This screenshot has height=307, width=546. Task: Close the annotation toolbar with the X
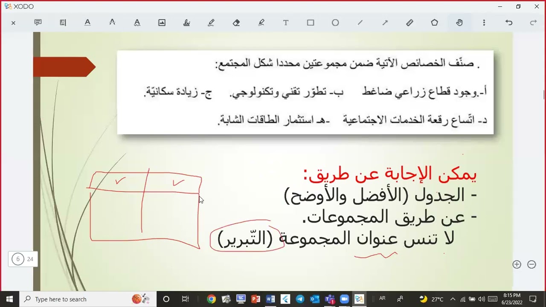(x=13, y=23)
